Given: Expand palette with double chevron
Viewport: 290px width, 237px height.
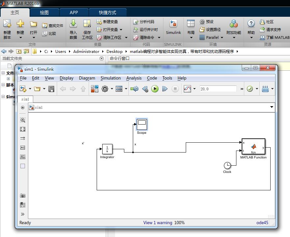Looking at the screenshot, I should (x=23, y=214).
